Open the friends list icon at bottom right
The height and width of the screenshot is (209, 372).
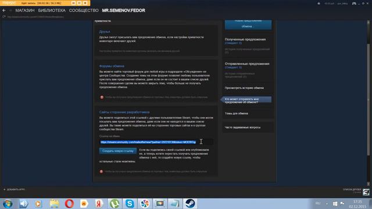coord(366,192)
